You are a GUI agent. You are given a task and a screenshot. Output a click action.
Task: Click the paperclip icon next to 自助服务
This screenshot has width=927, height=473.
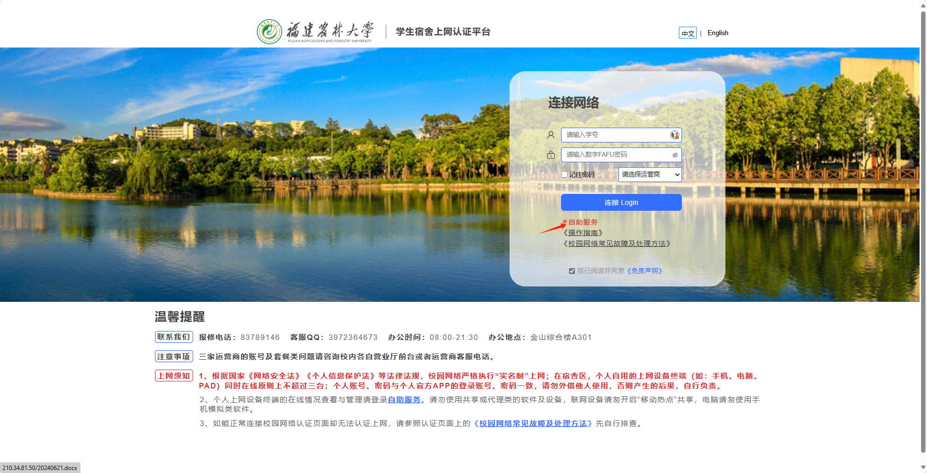(x=565, y=222)
